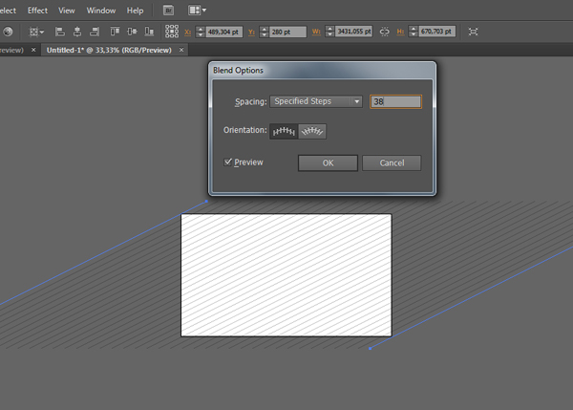573x410 pixels.
Task: Uncheck the Preview checkbox
Action: [229, 162]
